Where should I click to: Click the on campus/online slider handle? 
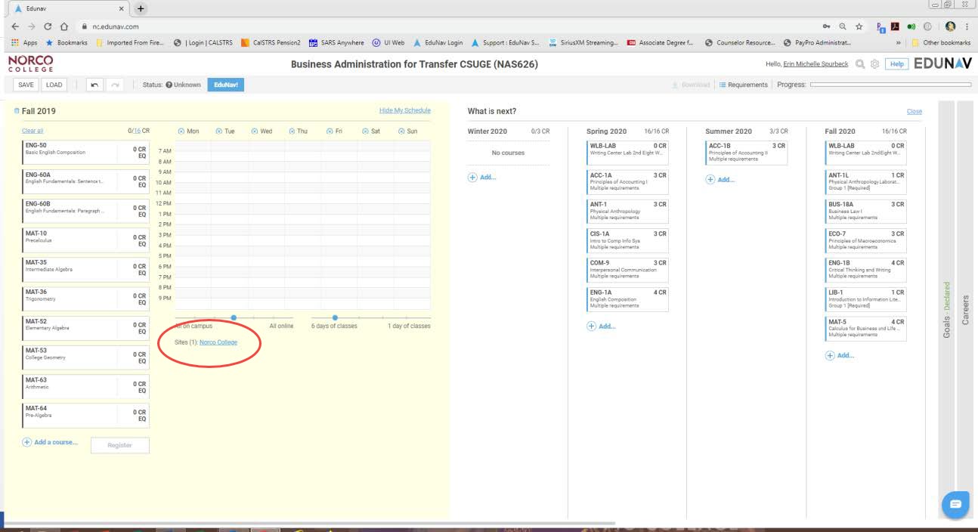click(234, 317)
